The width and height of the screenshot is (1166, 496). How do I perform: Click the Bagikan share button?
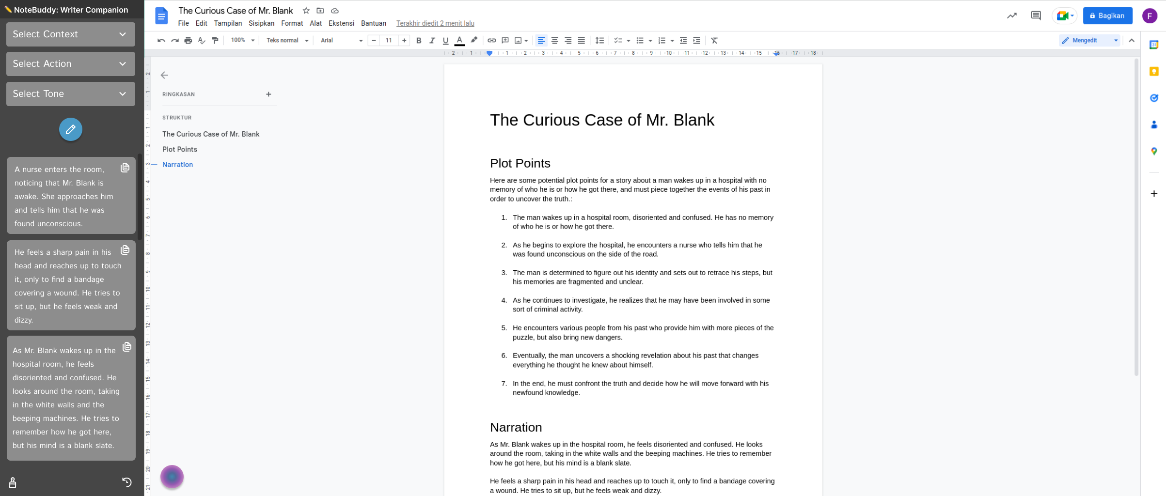pos(1107,15)
